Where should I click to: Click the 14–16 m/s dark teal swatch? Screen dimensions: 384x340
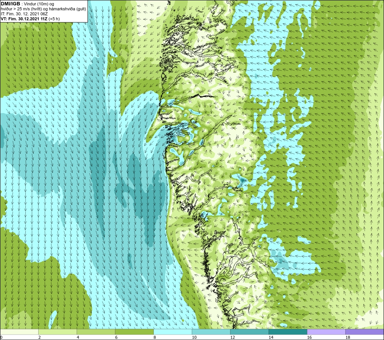point(288,332)
